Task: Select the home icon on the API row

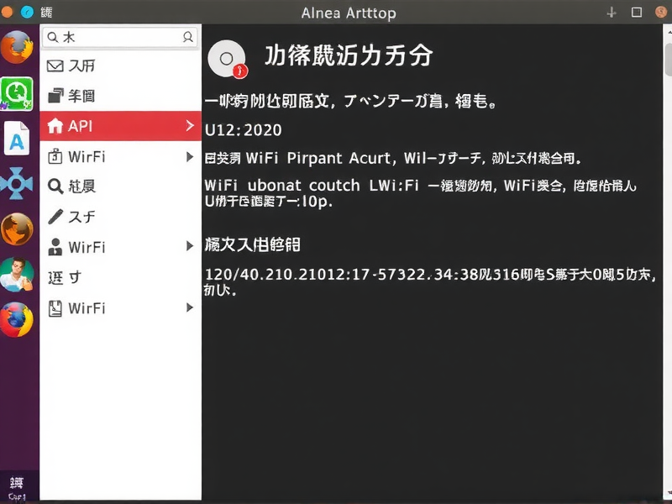Action: [55, 126]
